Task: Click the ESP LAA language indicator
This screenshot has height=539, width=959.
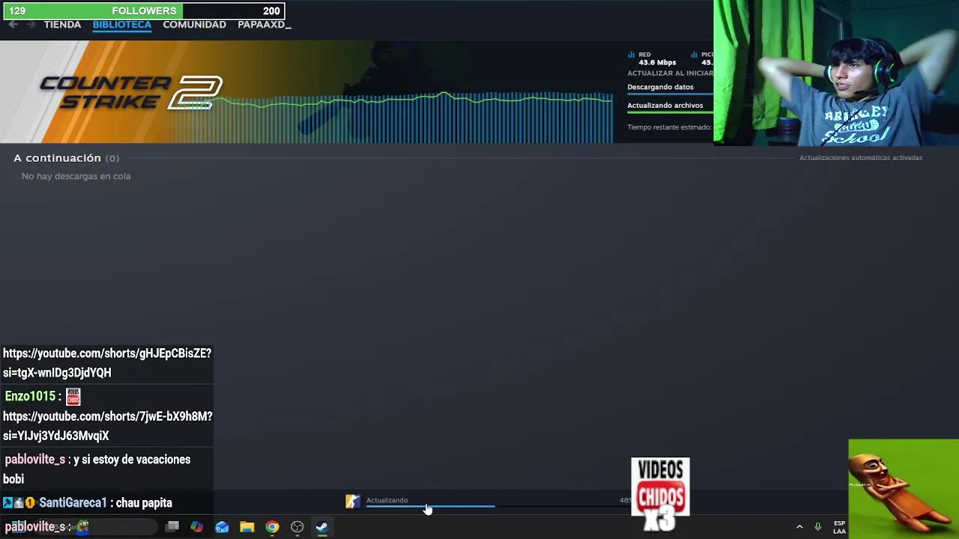Action: click(839, 527)
